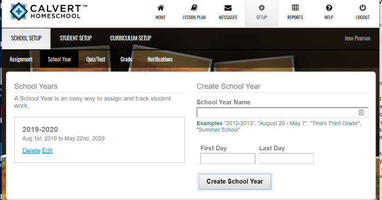This screenshot has height=200, width=382.
Task: Click the Logout power icon
Action: 362,8
